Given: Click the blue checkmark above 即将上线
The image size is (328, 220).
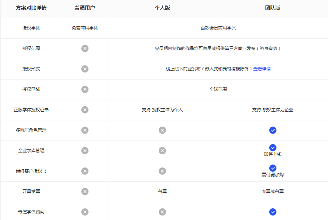Looking at the screenshot, I should (273, 148).
